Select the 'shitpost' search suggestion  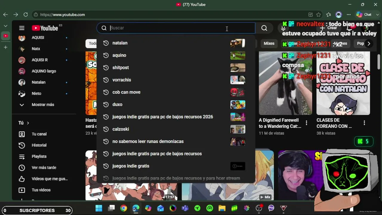[x=176, y=67]
